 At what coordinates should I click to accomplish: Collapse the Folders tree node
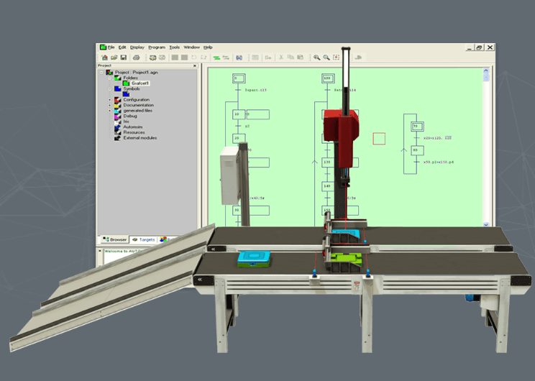pos(110,78)
